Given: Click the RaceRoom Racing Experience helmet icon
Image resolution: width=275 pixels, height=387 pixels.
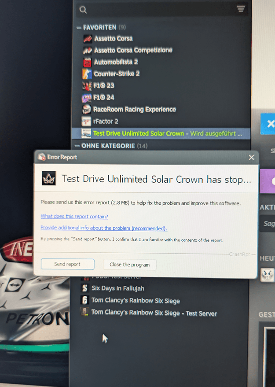Looking at the screenshot, I should pyautogui.click(x=87, y=109).
